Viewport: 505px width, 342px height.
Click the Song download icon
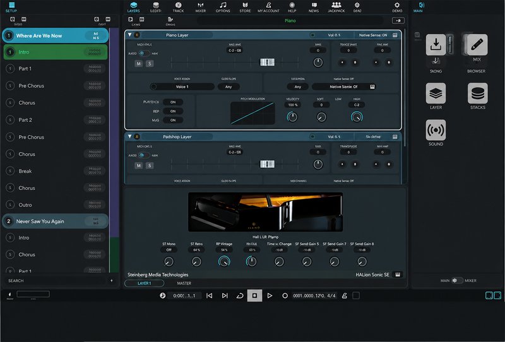(436, 45)
